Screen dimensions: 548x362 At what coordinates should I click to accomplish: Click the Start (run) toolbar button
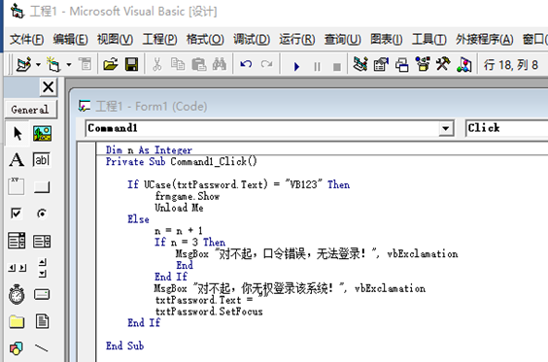click(296, 65)
